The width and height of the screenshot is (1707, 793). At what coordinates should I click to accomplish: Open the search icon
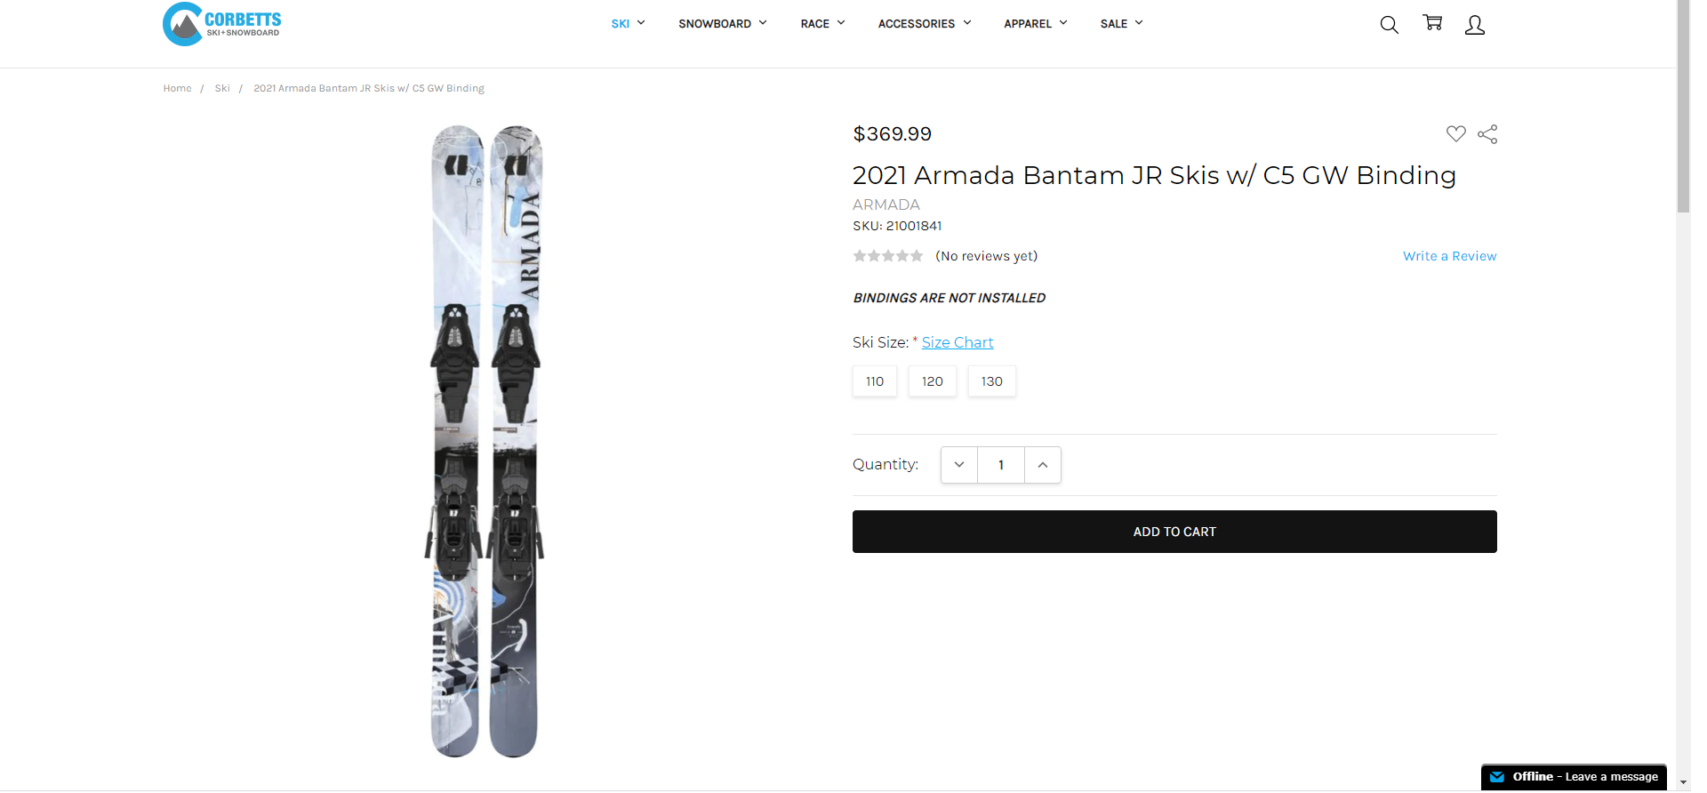tap(1389, 24)
